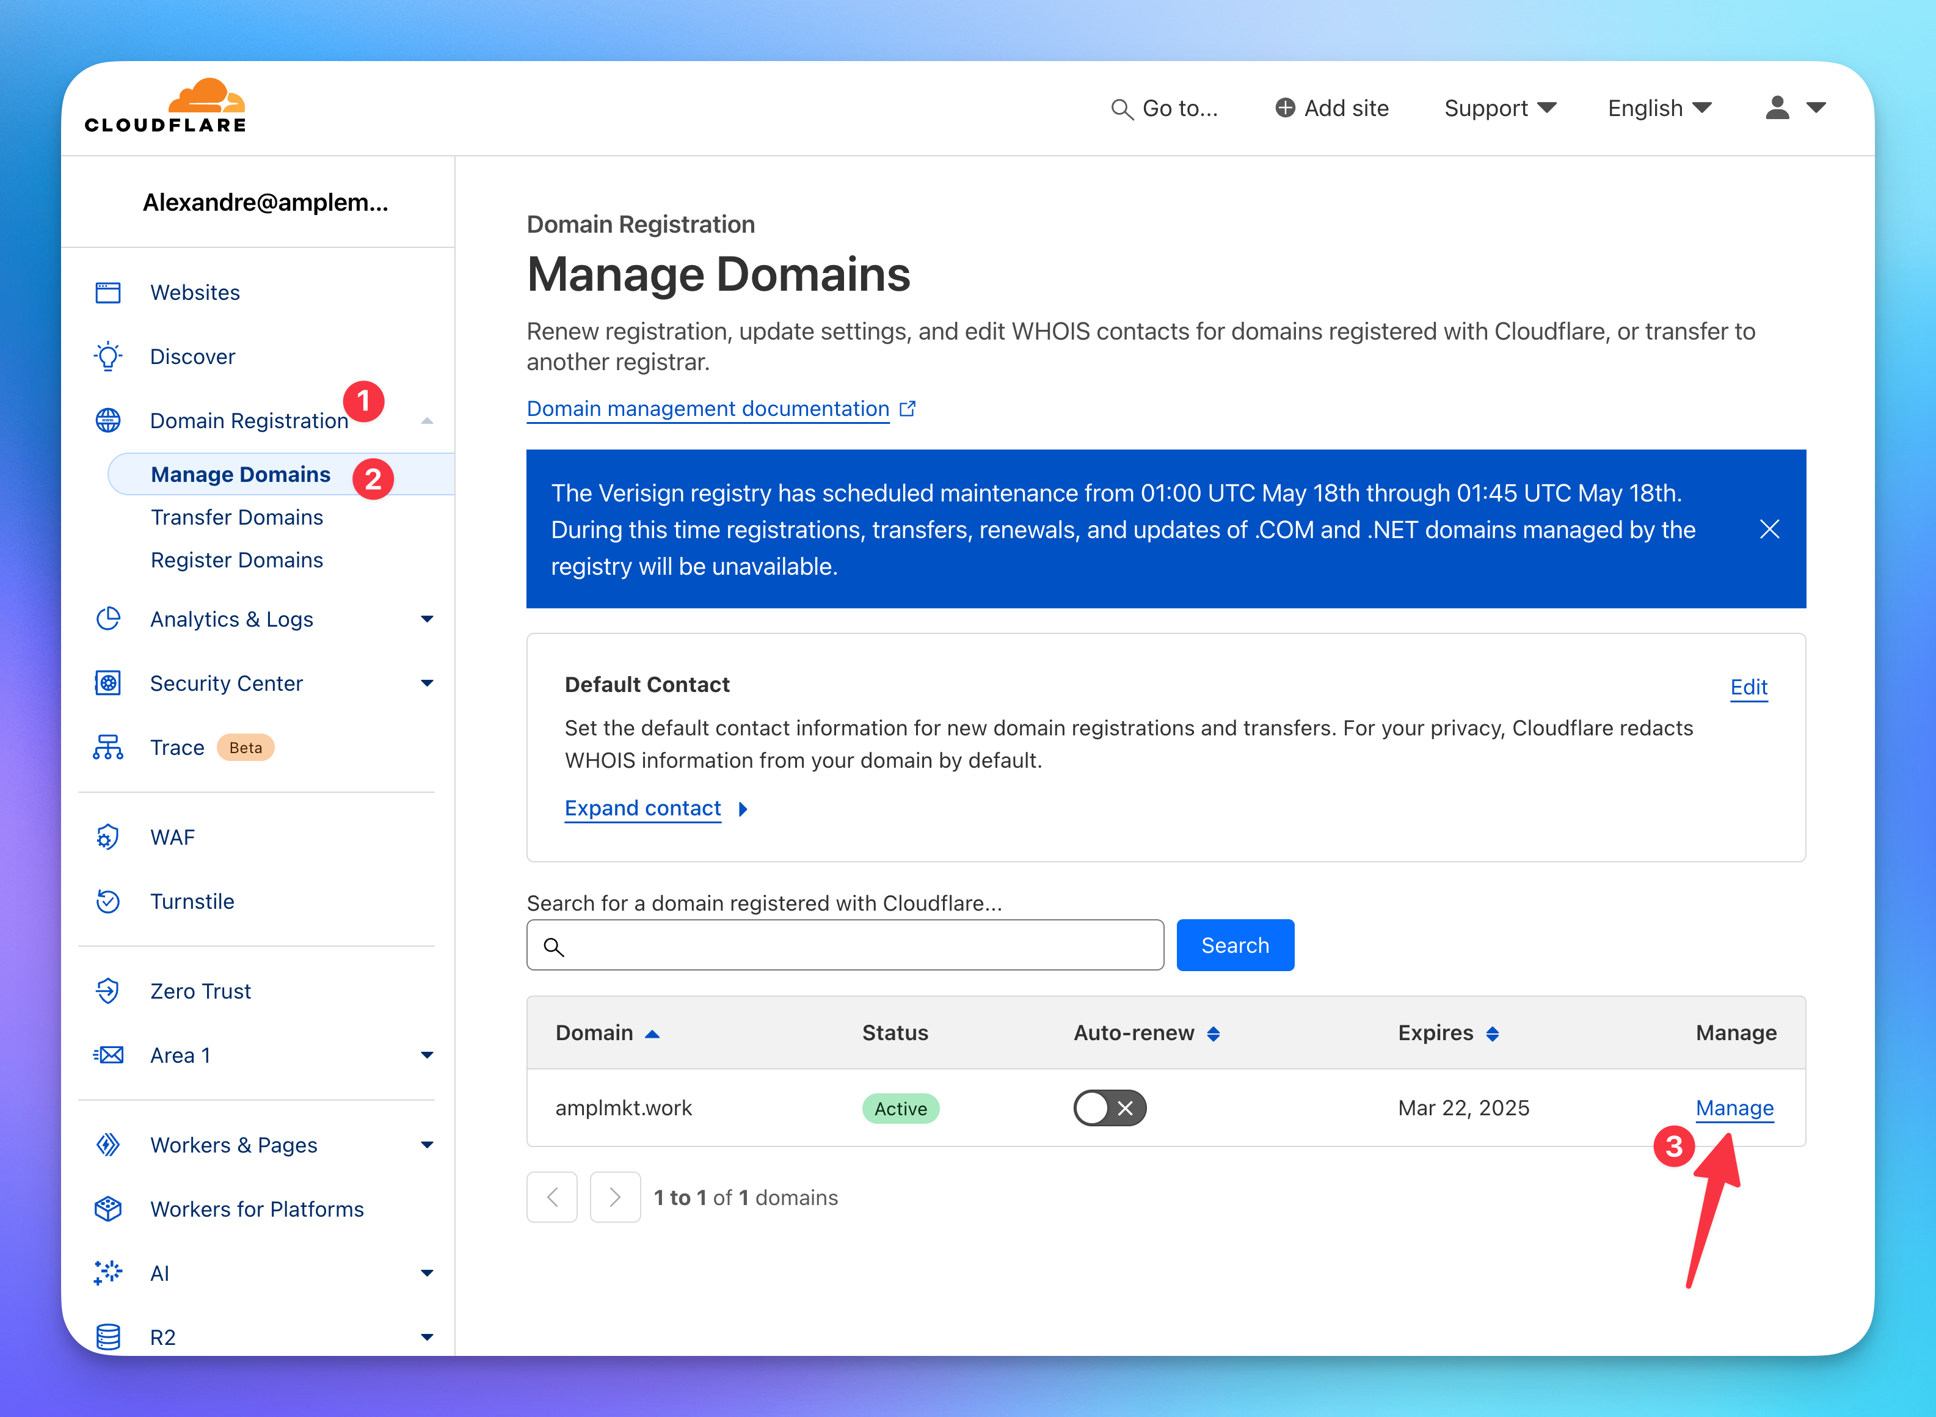Click the Discover lightbulb icon
Screen dimensions: 1936x1417
108,357
